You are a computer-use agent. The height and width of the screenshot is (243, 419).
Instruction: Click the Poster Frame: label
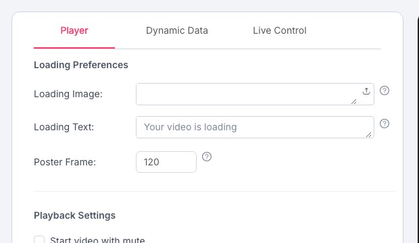pos(65,162)
